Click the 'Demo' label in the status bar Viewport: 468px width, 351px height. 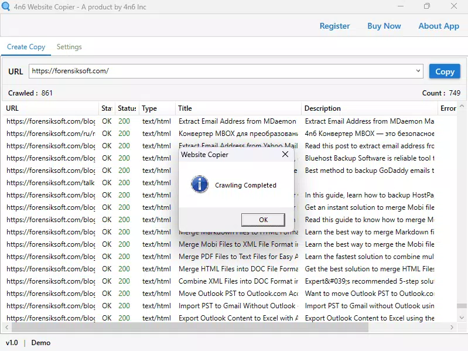[41, 343]
